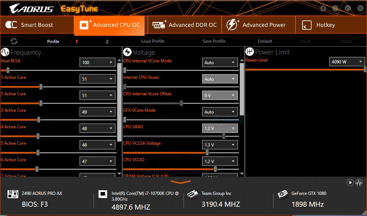
Task: Click the memory stick icon beside Team Group
Action: pyautogui.click(x=192, y=194)
